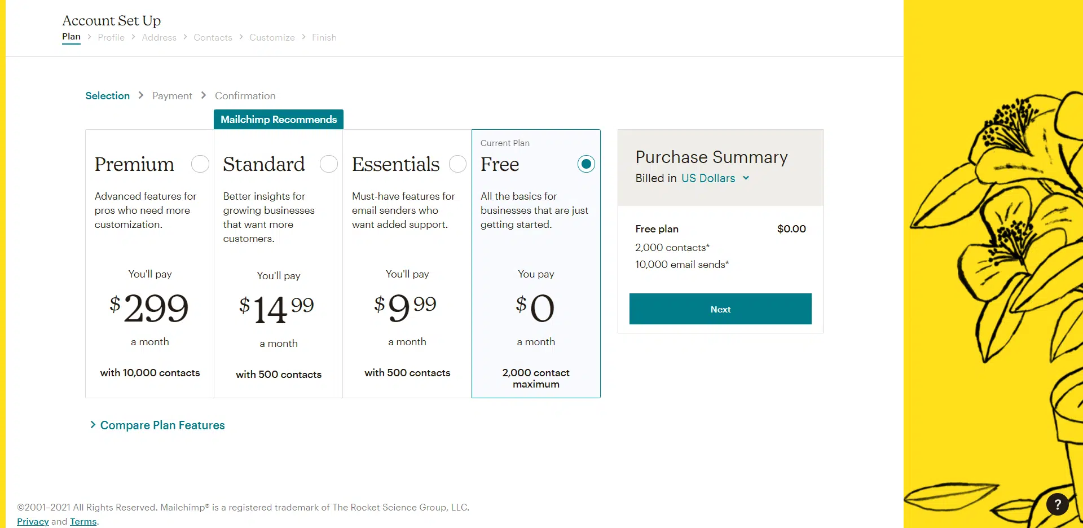Click the Confirmation breadcrumb step
This screenshot has height=528, width=1083.
pyautogui.click(x=245, y=96)
